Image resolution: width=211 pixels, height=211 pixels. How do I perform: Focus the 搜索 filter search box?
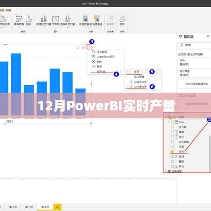195,45
